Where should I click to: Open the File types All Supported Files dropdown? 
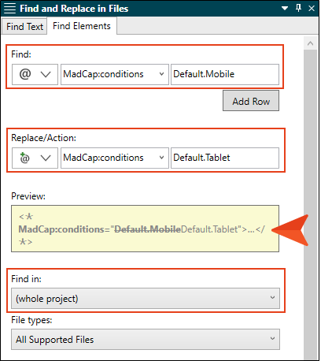[146, 339]
